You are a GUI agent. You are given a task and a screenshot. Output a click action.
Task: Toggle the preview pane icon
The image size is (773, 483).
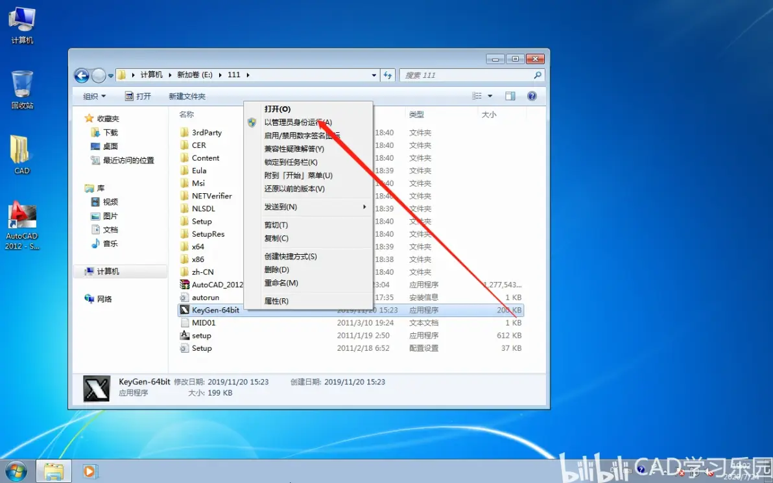pyautogui.click(x=510, y=96)
